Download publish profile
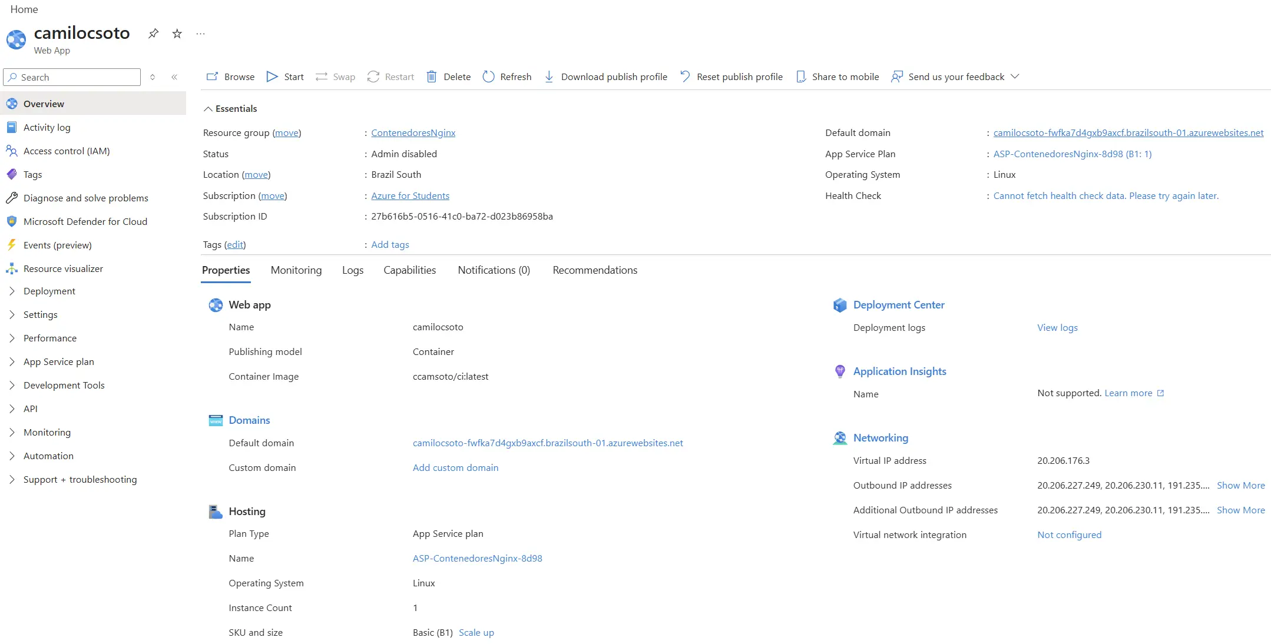 click(x=605, y=77)
